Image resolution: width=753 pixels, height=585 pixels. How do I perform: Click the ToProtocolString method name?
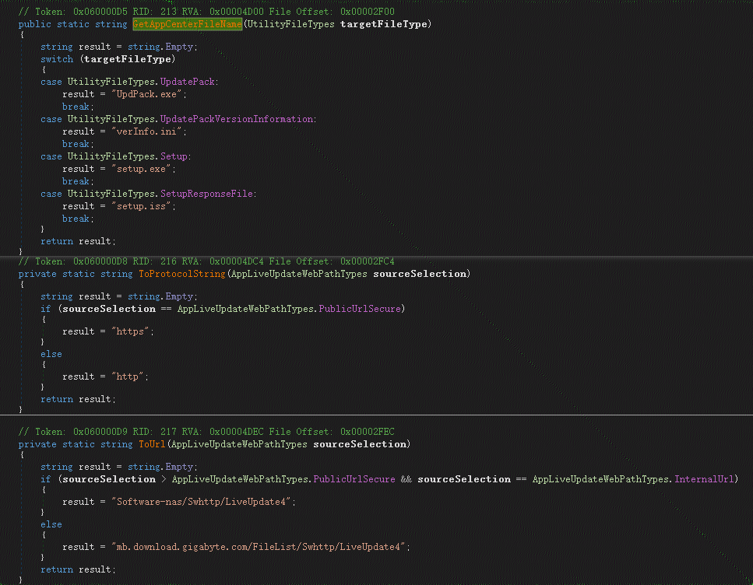click(x=182, y=274)
